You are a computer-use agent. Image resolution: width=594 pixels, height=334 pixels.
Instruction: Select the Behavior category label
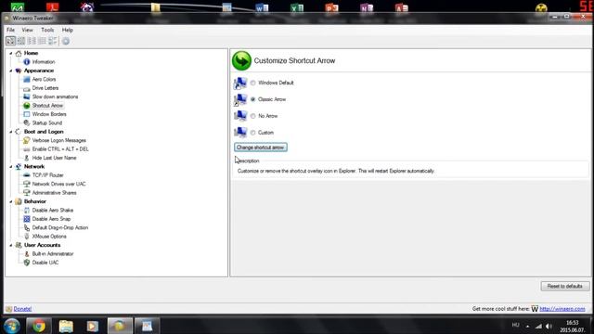click(35, 201)
